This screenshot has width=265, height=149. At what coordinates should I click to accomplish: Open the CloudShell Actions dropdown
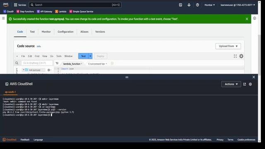pyautogui.click(x=231, y=84)
